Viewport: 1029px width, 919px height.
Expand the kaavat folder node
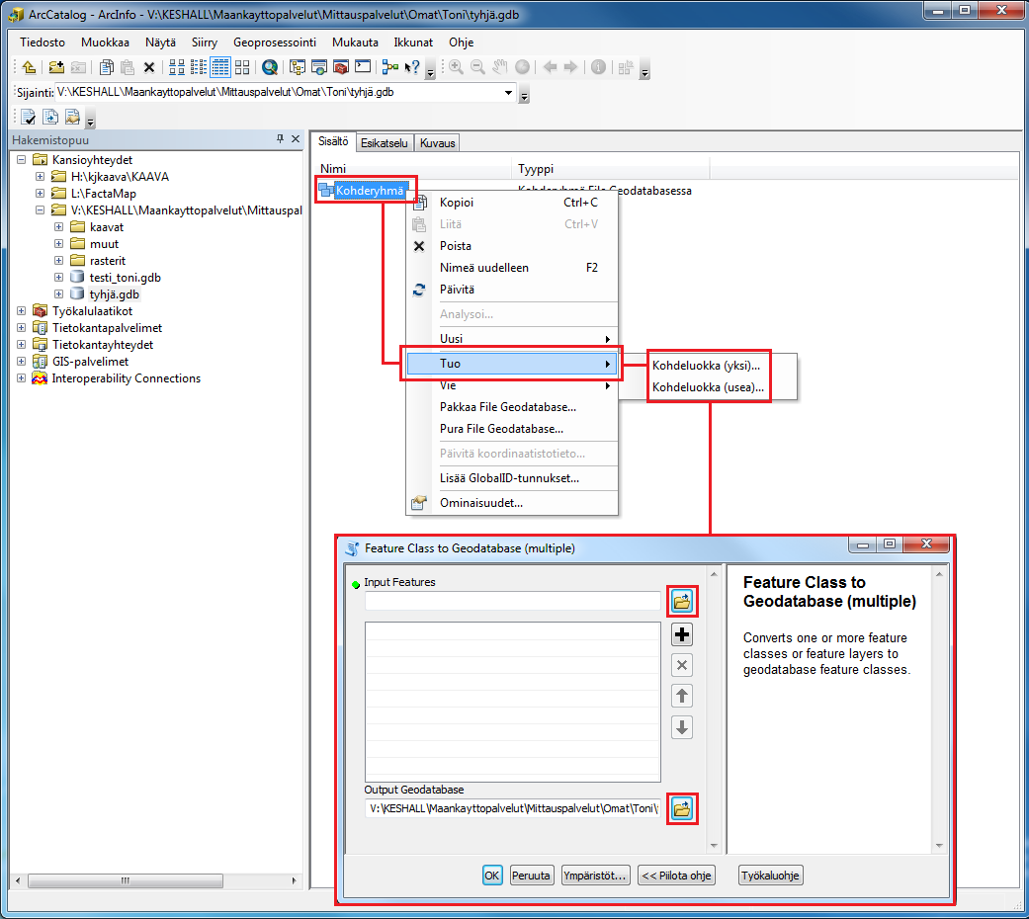pos(59,227)
